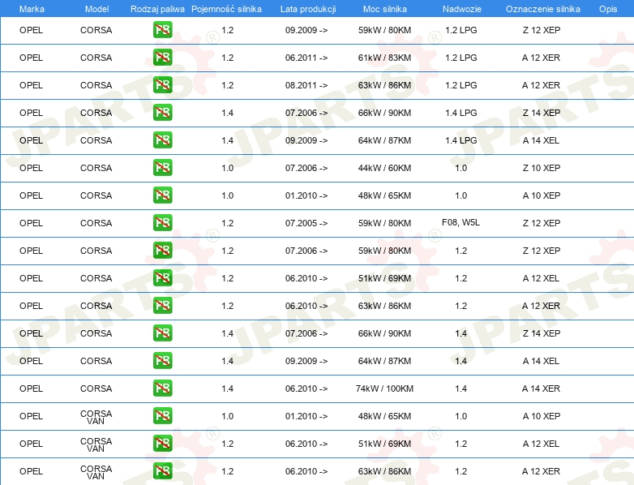This screenshot has height=485, width=634.
Task: Select A 12 XER code in 08.2011 row
Action: coord(541,85)
